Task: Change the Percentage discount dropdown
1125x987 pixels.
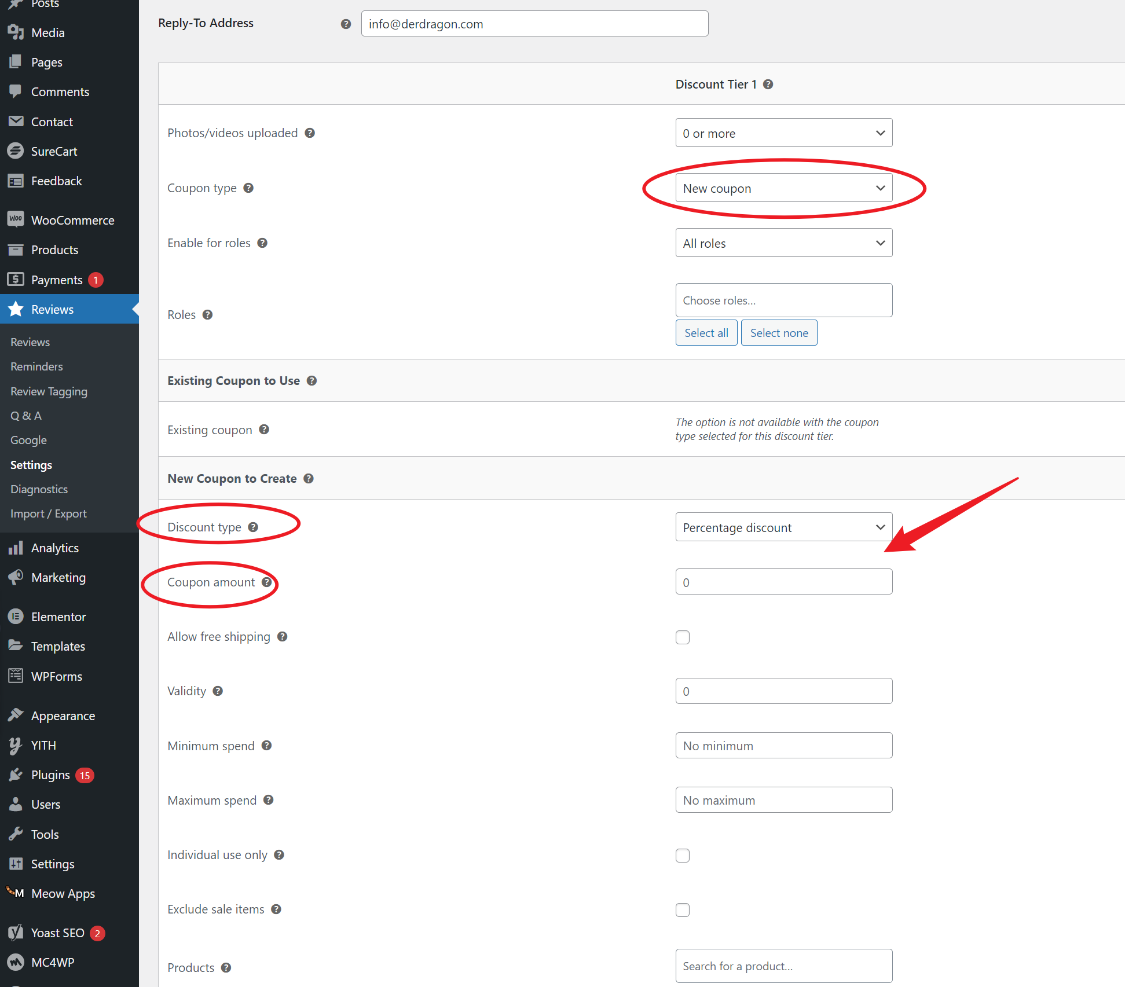Action: click(783, 527)
